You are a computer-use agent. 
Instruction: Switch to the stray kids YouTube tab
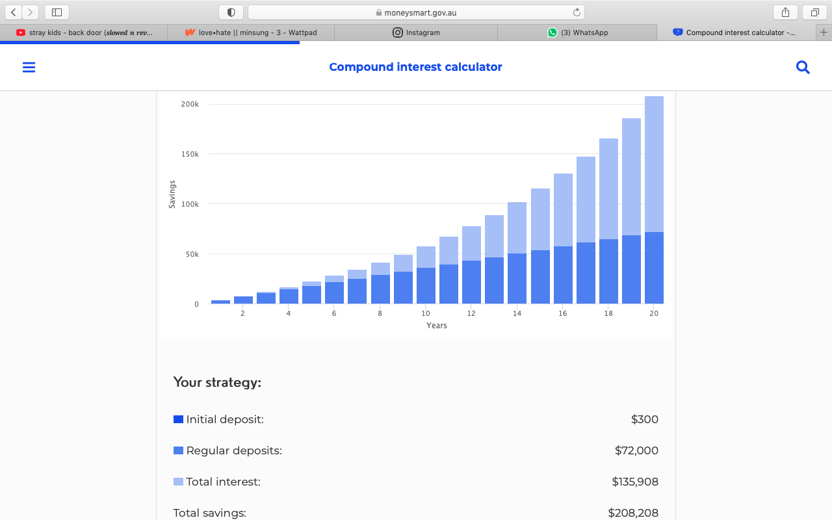[84, 32]
